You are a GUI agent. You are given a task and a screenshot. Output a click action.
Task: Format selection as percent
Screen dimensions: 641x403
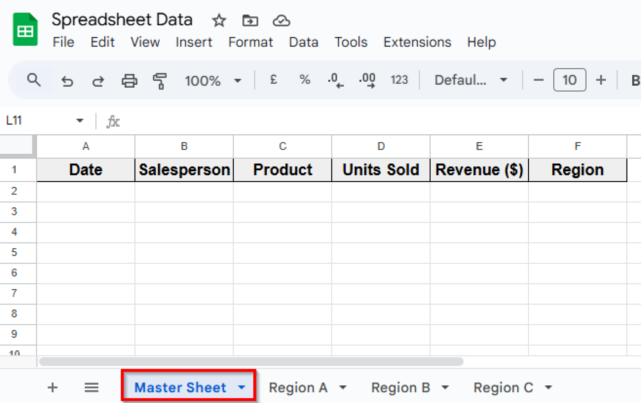coord(305,80)
